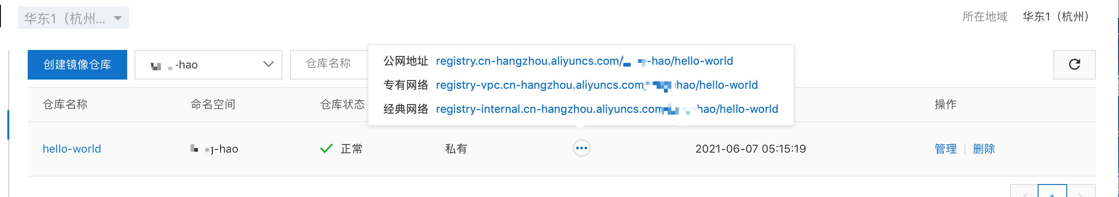Click the 所在地域 华东1（杭州） label
Image resolution: width=1119 pixels, height=197 pixels.
1025,17
